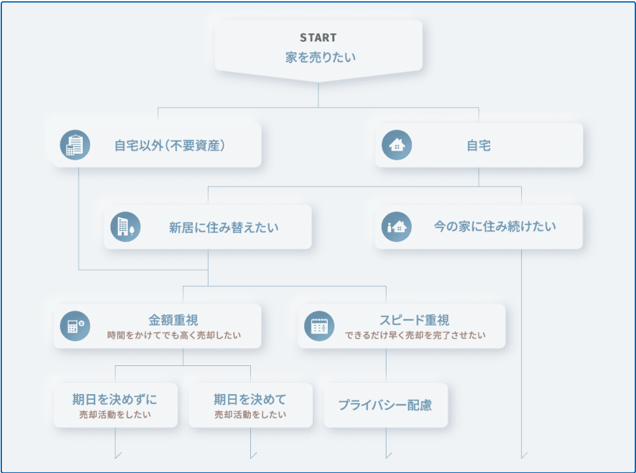Image resolution: width=636 pixels, height=473 pixels.
Task: Click the yen calculator icon for 金額重視
Action: coord(75,326)
